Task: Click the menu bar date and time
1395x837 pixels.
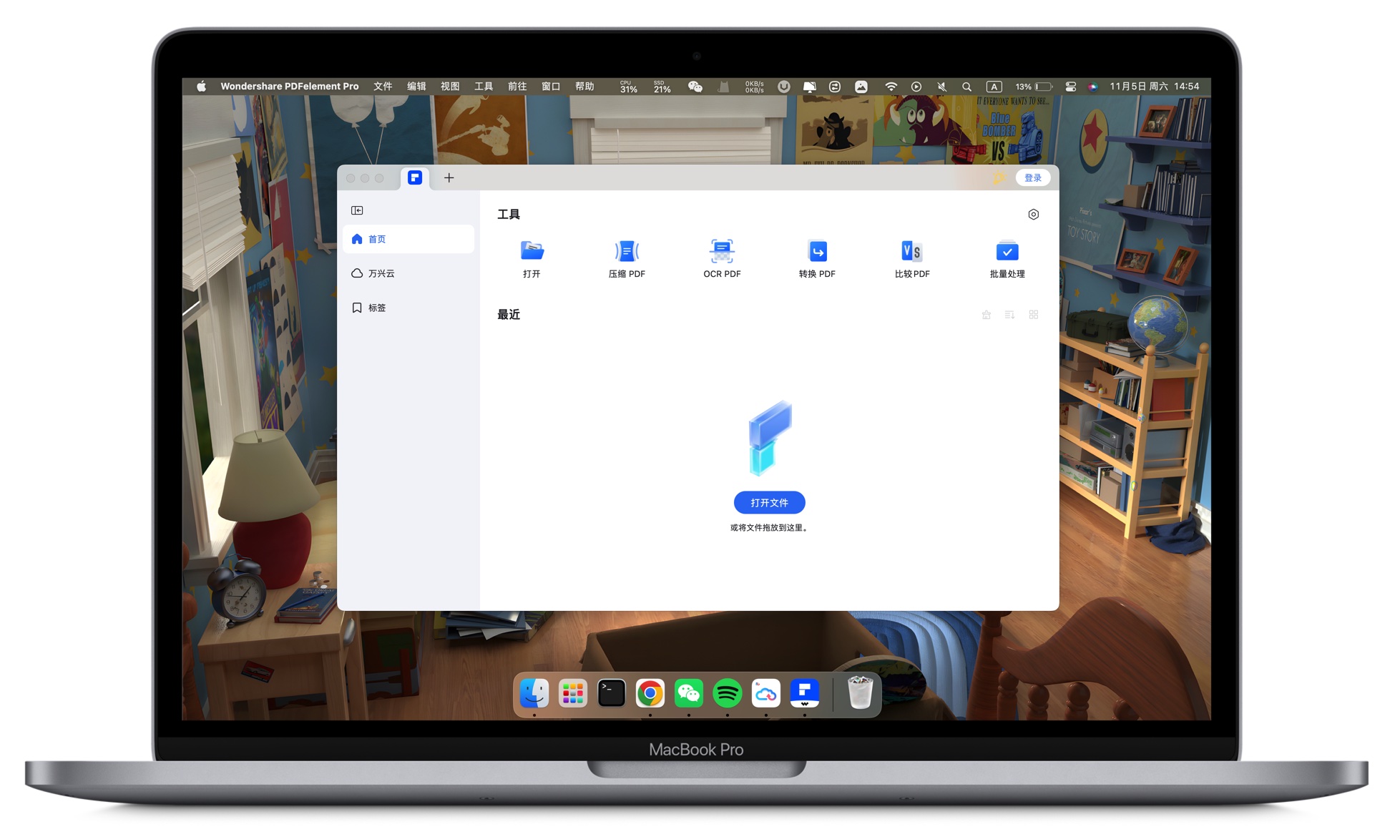Action: (1154, 87)
